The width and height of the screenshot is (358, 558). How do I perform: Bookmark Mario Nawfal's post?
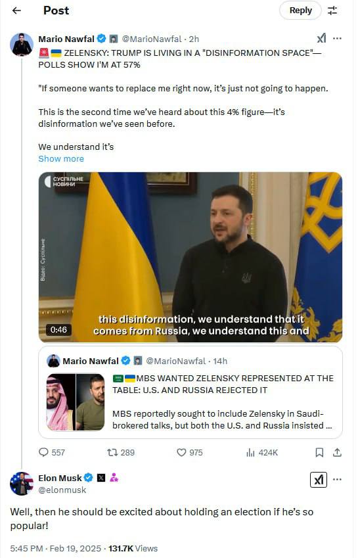click(319, 452)
